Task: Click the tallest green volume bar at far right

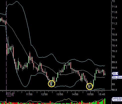Action: point(105,101)
